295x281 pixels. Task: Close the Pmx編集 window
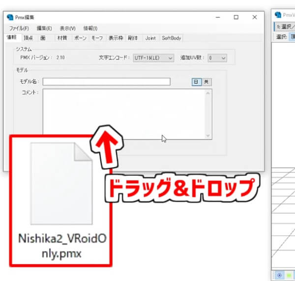(254, 17)
